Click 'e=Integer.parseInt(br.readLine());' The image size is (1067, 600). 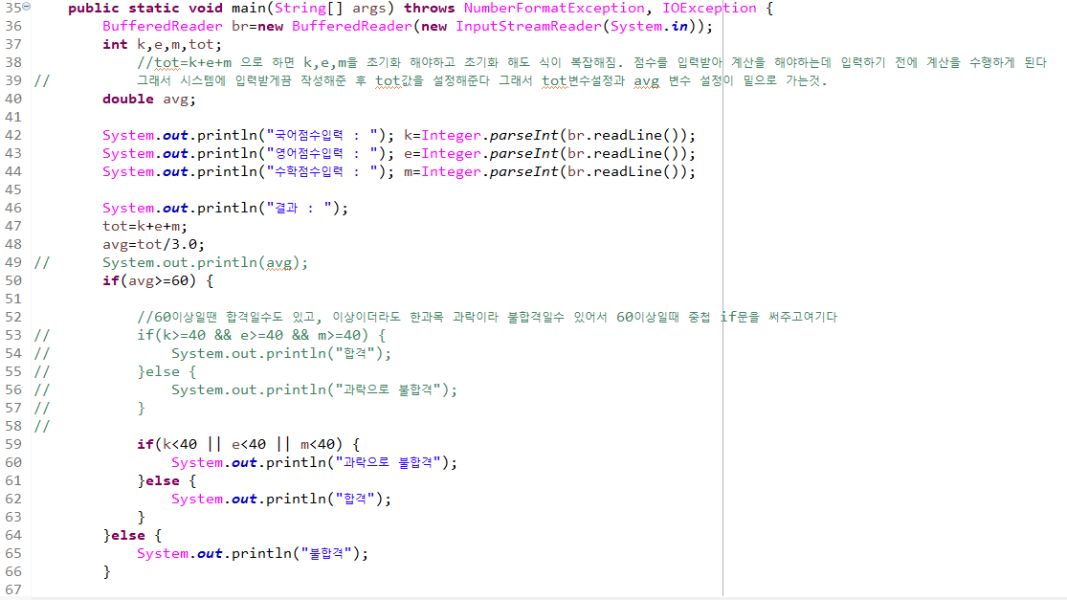(550, 154)
